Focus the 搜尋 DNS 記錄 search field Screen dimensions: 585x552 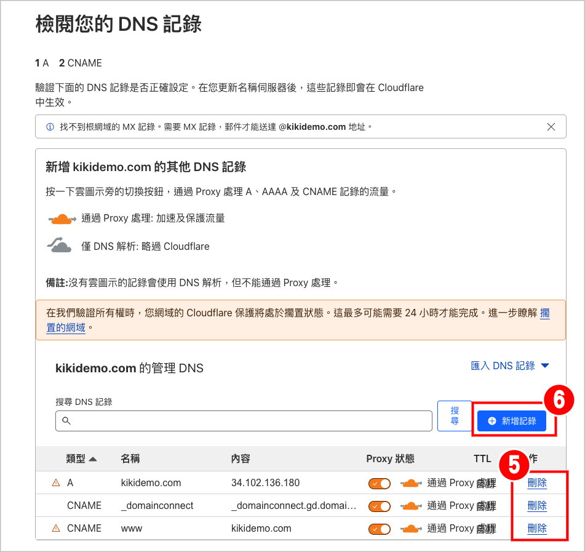pos(244,421)
